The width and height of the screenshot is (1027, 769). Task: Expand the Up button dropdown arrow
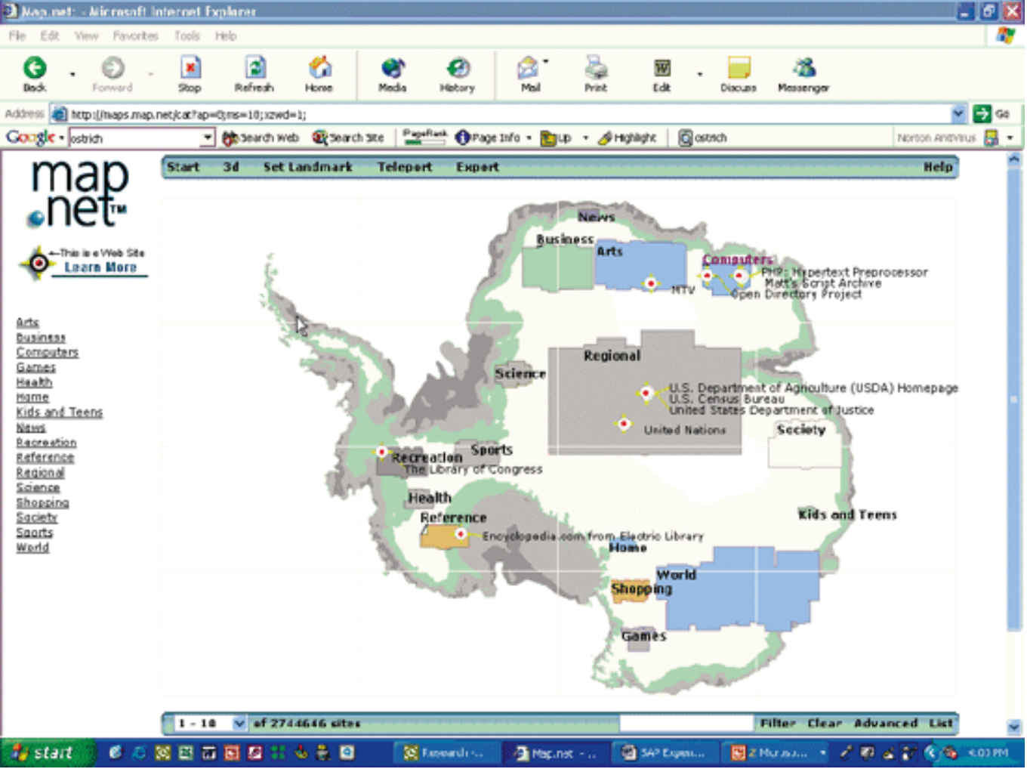coord(585,138)
